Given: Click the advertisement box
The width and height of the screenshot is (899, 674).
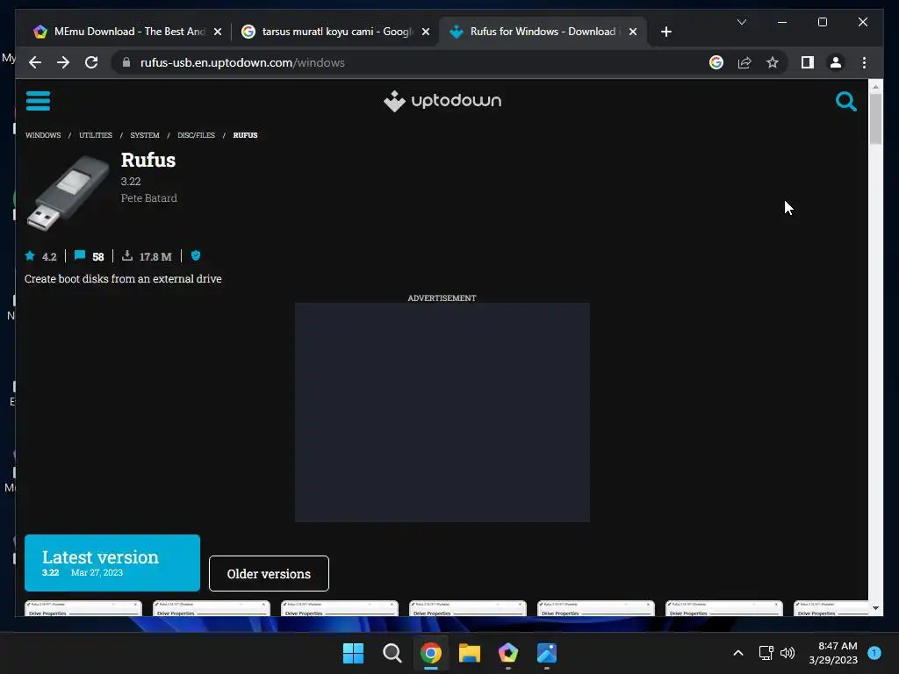Looking at the screenshot, I should [442, 412].
